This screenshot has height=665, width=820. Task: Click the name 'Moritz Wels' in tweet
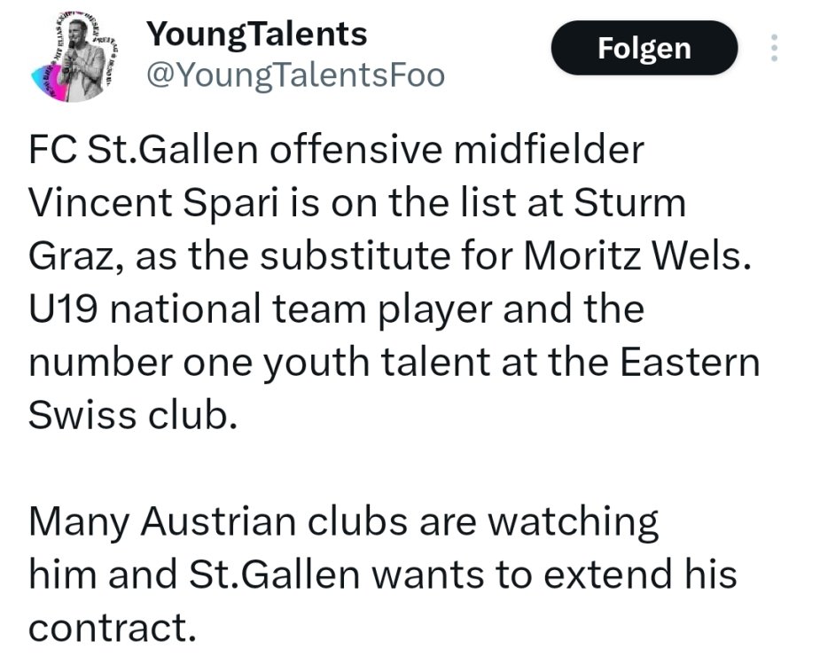coord(639,256)
